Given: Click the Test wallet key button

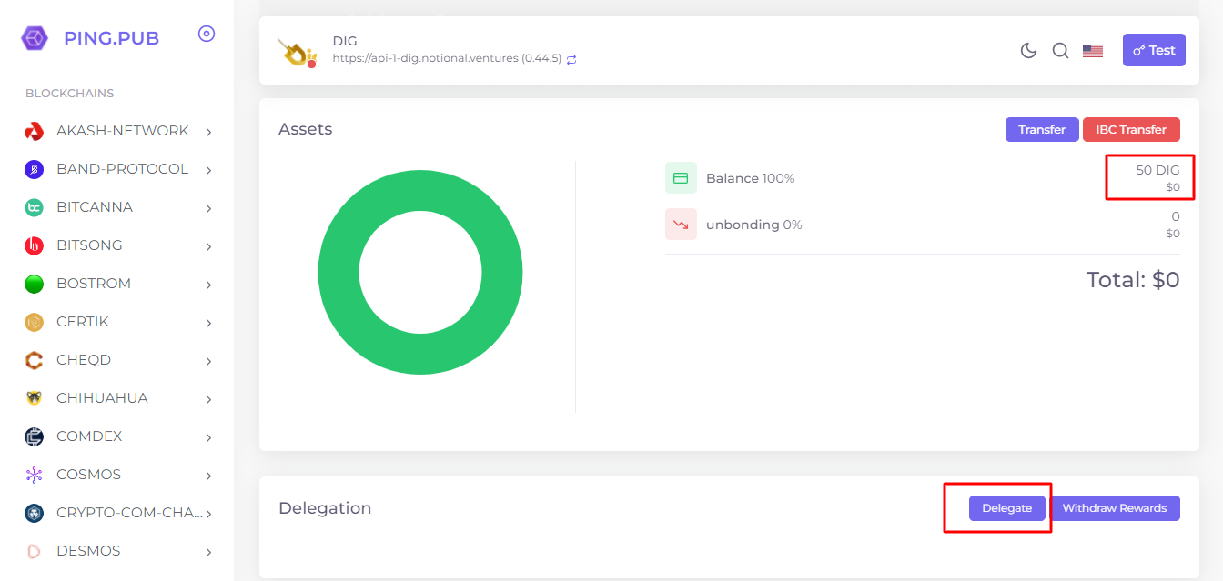Looking at the screenshot, I should (1154, 51).
